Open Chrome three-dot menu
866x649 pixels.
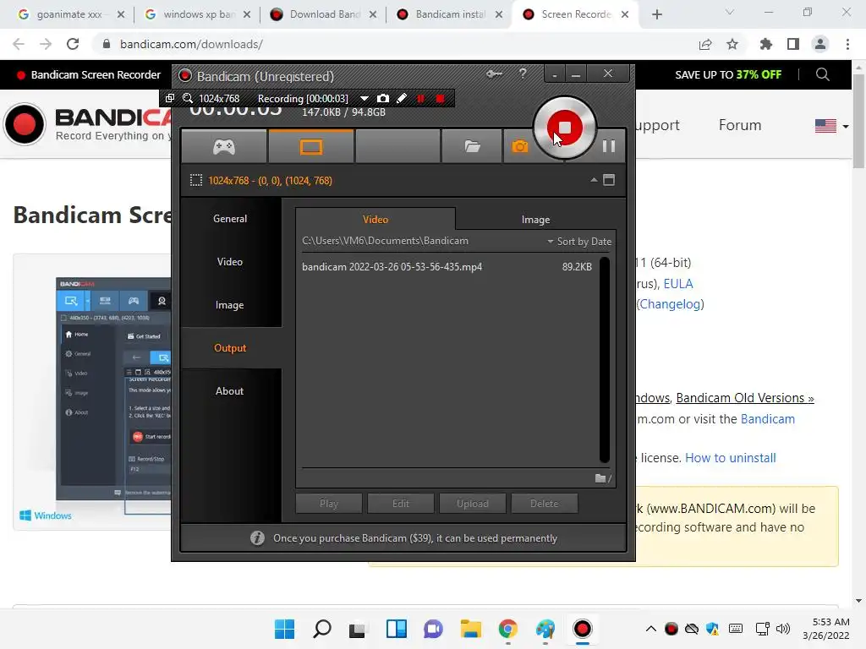[x=847, y=44]
